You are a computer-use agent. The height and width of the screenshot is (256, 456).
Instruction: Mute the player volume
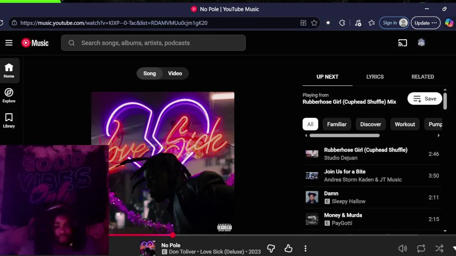pos(403,248)
